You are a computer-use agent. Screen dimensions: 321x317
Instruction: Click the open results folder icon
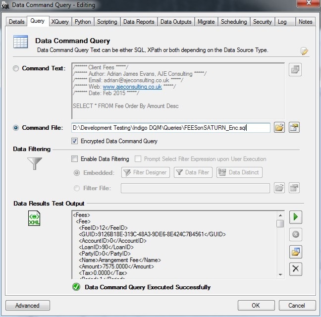pos(296,252)
